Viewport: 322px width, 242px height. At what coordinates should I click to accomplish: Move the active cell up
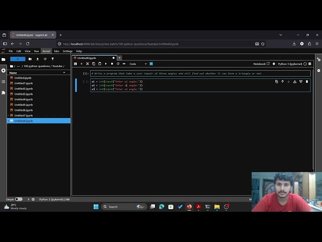click(x=283, y=82)
